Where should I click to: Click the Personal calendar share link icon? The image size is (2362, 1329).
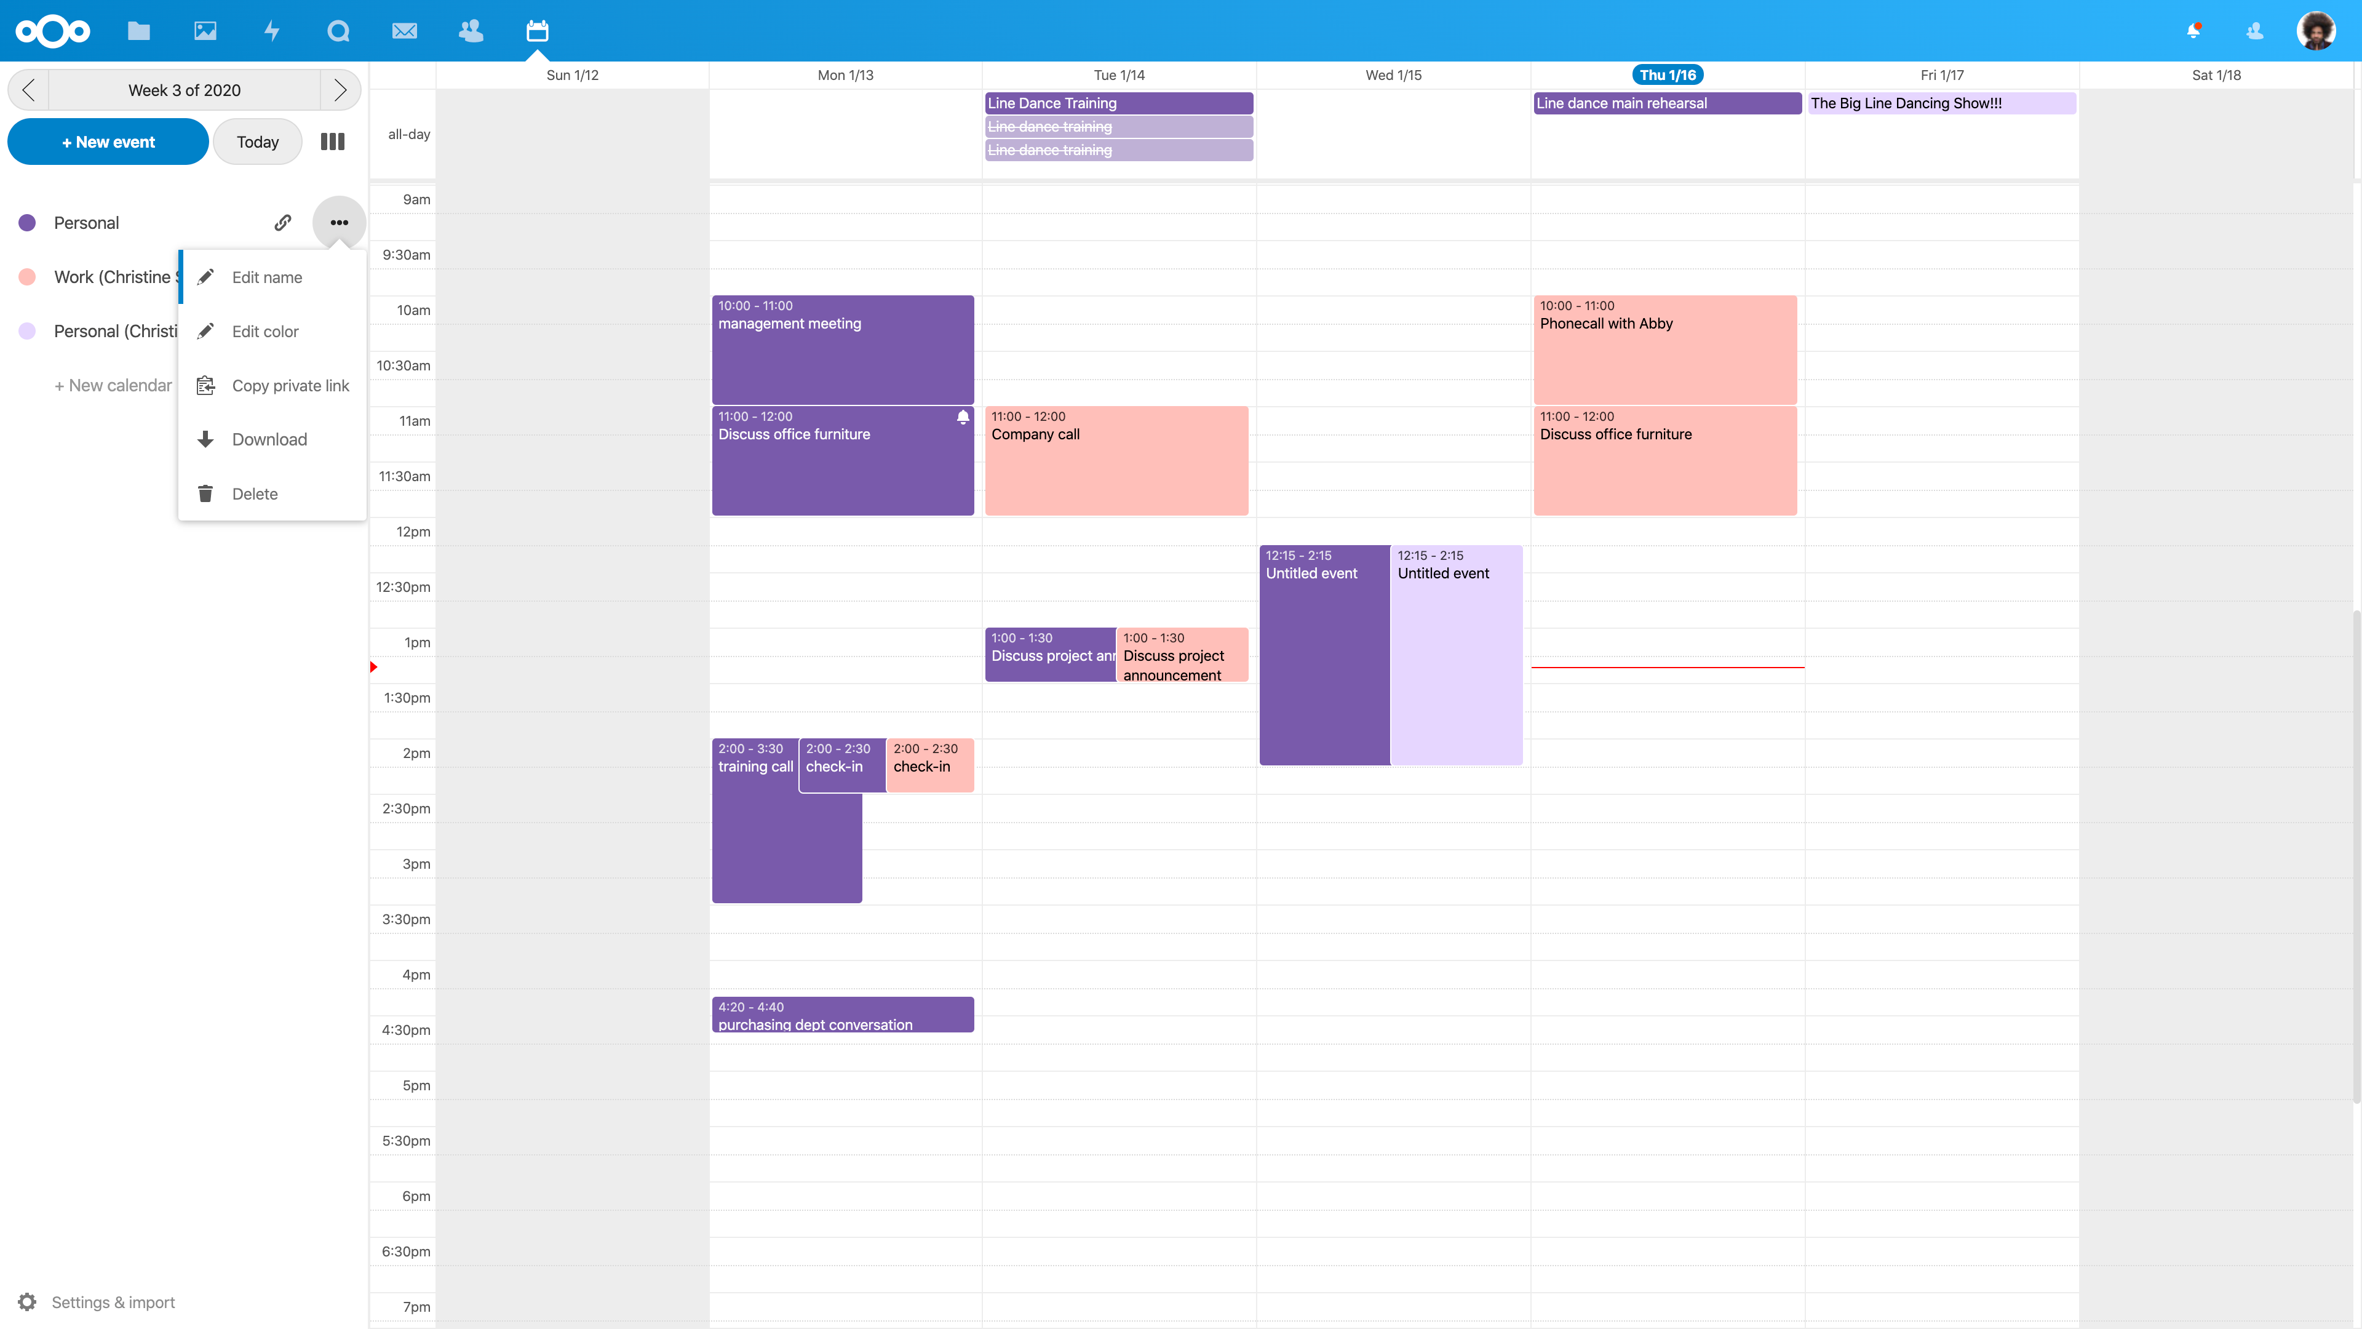pos(282,223)
